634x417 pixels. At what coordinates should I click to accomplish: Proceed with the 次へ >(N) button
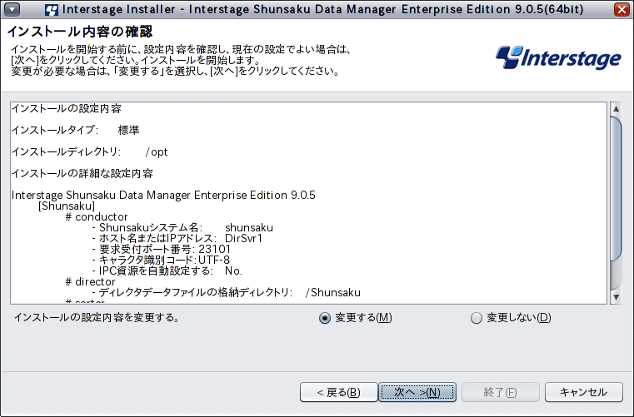pyautogui.click(x=417, y=392)
